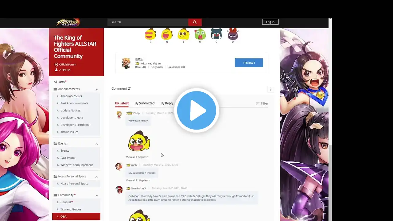Click the Official Forum shield icon
This screenshot has height=221, width=393.
pyautogui.click(x=56, y=64)
